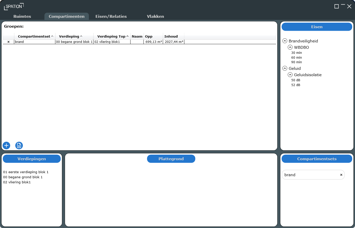The height and width of the screenshot is (228, 355).
Task: Select the 50 dB requirement
Action: tap(296, 80)
